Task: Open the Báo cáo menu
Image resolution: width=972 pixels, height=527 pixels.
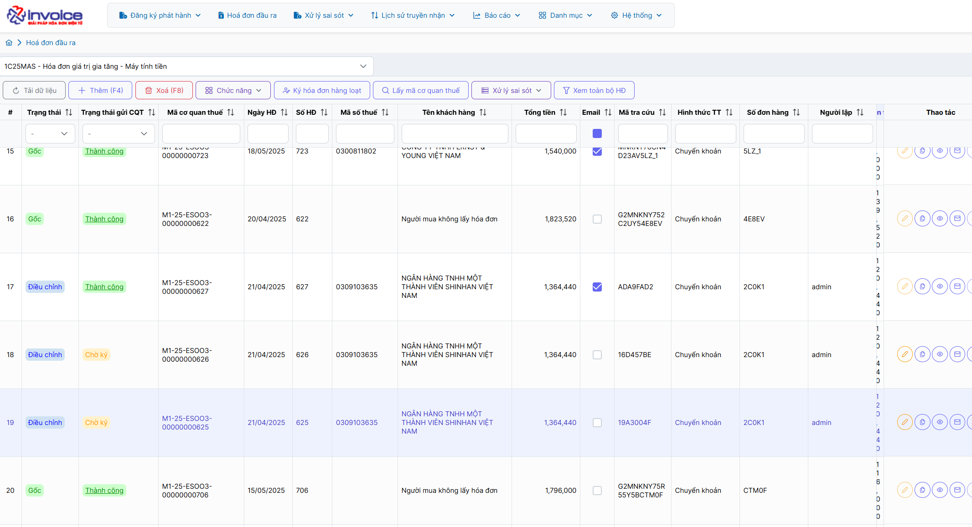Action: 496,15
